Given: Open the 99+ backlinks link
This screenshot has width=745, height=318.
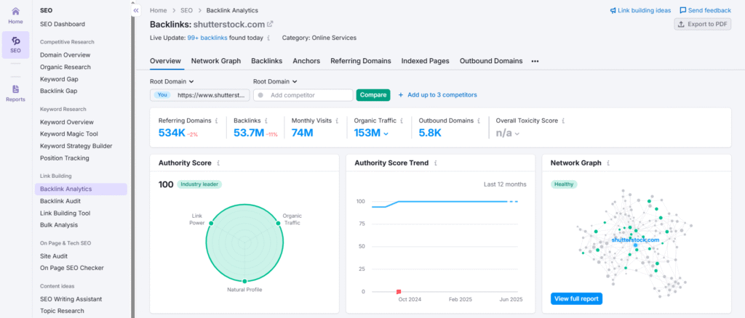Looking at the screenshot, I should [x=207, y=38].
